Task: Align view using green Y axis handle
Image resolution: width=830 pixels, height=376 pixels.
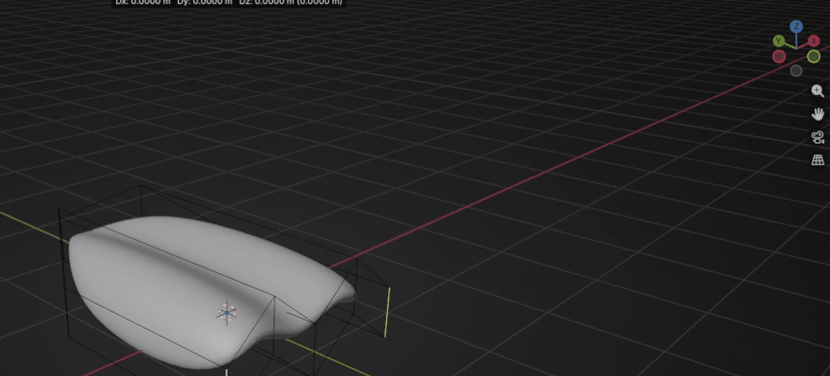Action: 778,40
